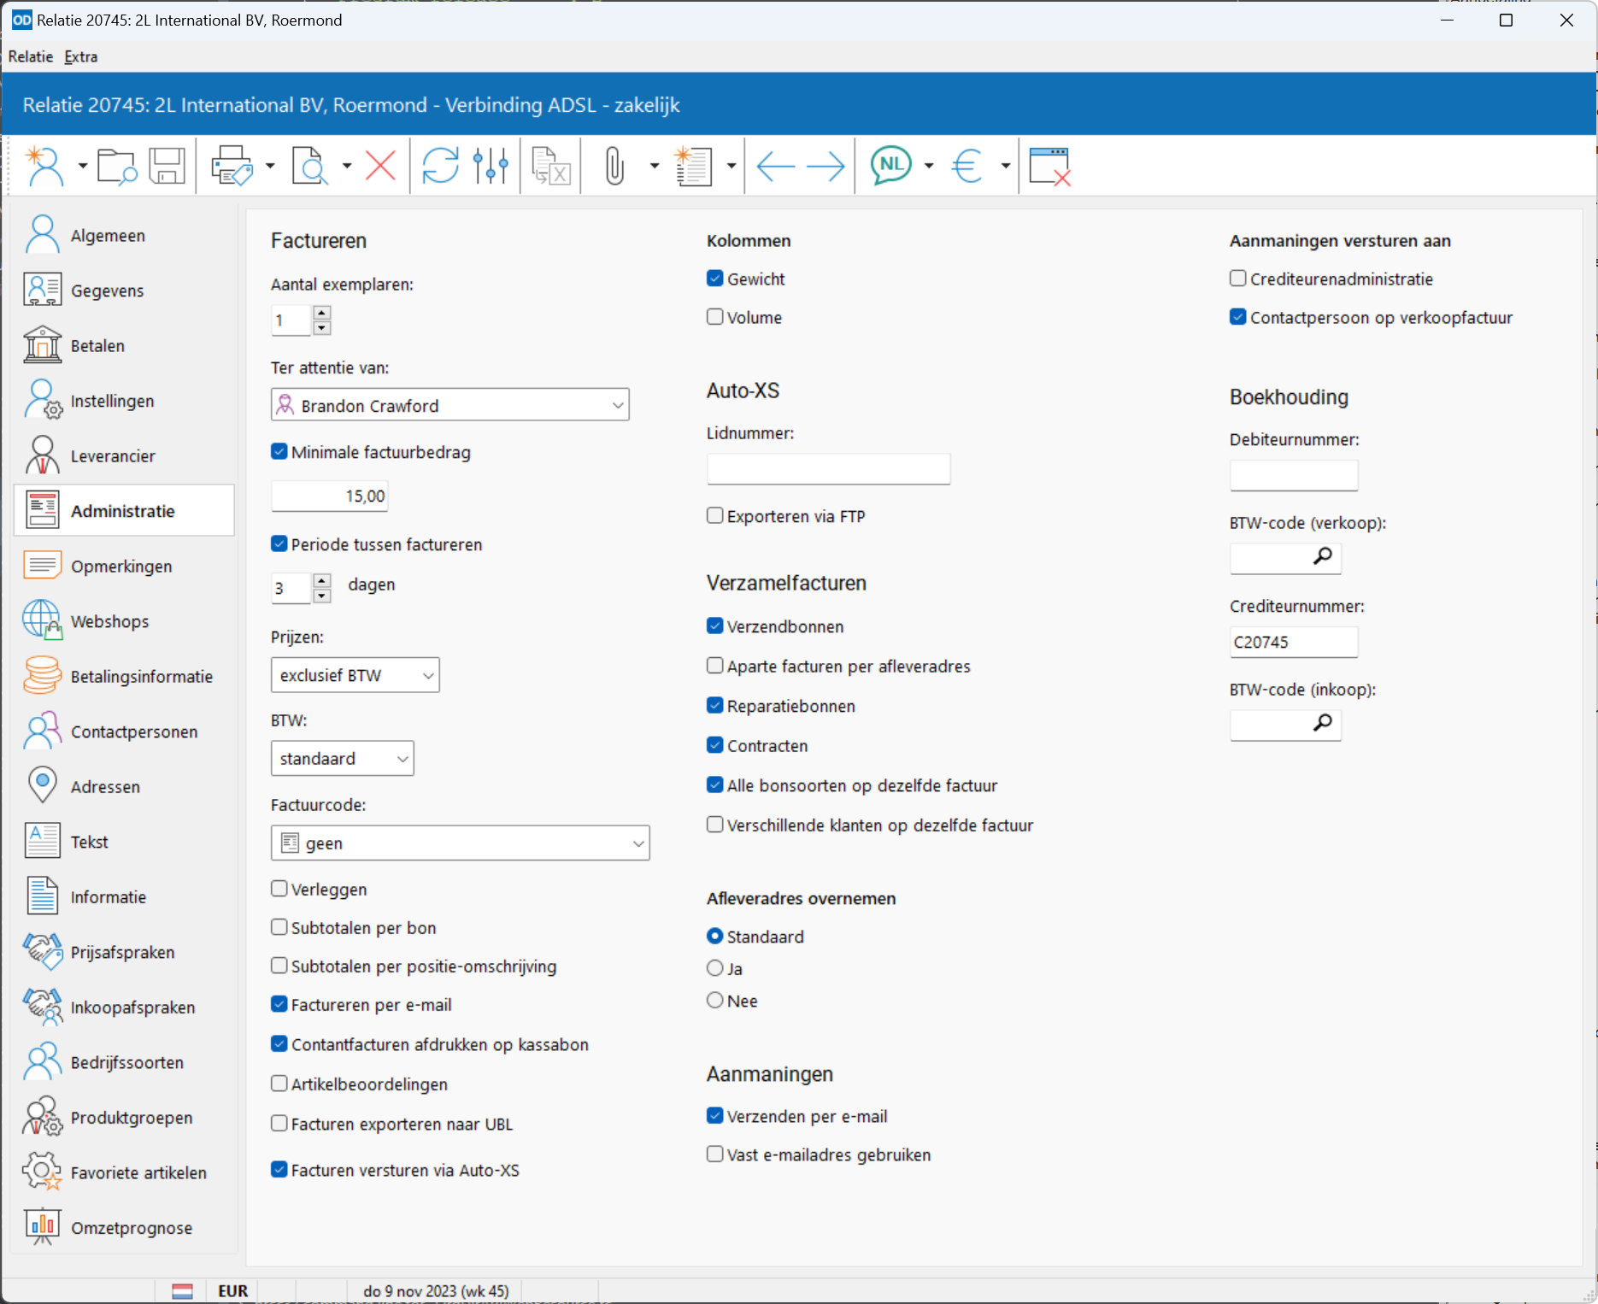Open the language dropdown arrow next to NL
Image resolution: width=1598 pixels, height=1304 pixels.
(929, 166)
